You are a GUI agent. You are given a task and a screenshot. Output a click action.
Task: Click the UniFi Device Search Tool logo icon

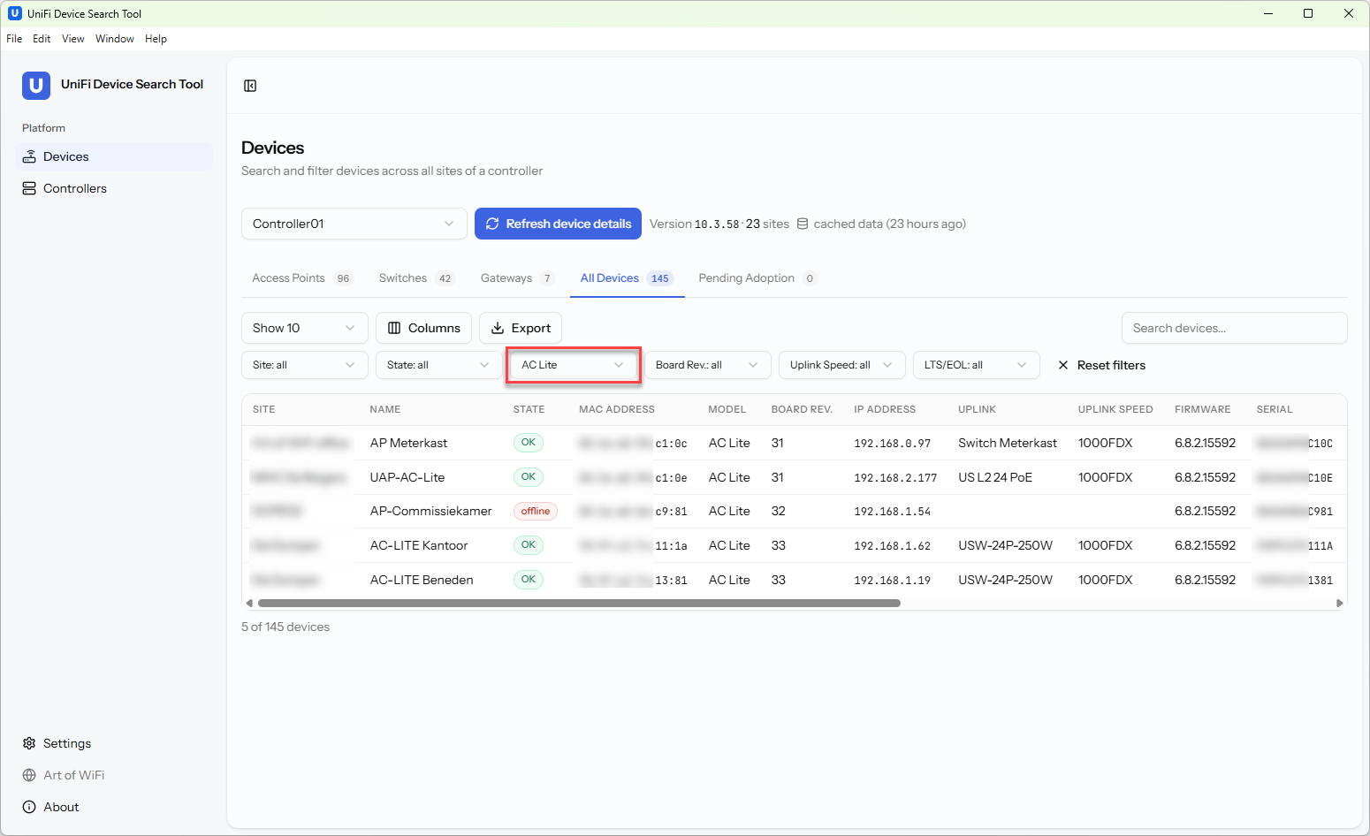click(x=36, y=85)
